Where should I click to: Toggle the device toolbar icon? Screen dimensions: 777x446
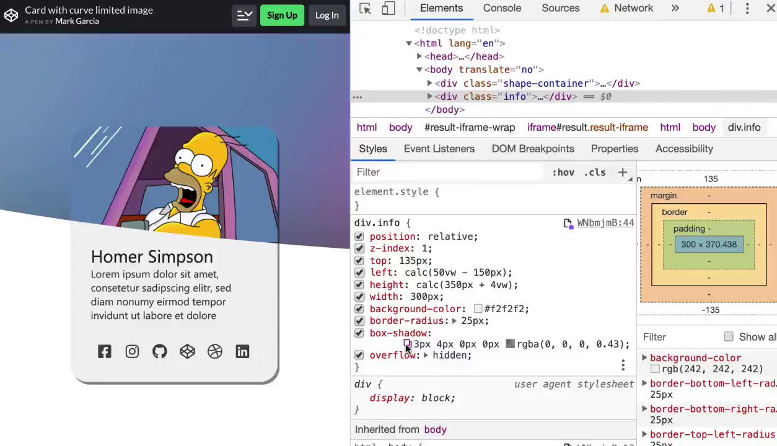click(x=388, y=9)
